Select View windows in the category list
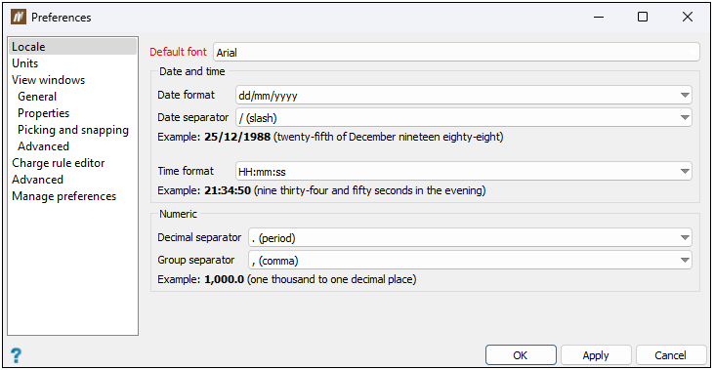 48,80
